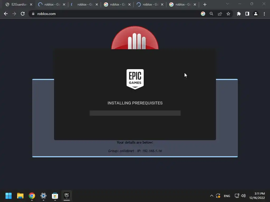This screenshot has width=270, height=202.
Task: Restore down the Chrome window
Action: click(252, 4)
